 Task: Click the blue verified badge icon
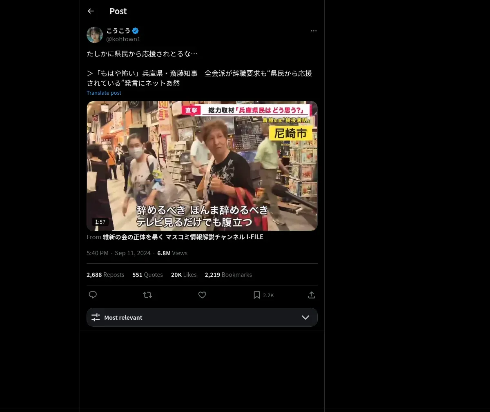tap(136, 31)
